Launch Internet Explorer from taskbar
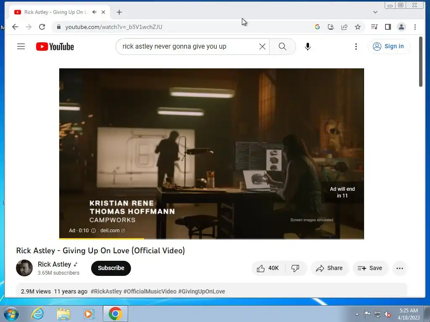This screenshot has height=322, width=430. point(37,314)
